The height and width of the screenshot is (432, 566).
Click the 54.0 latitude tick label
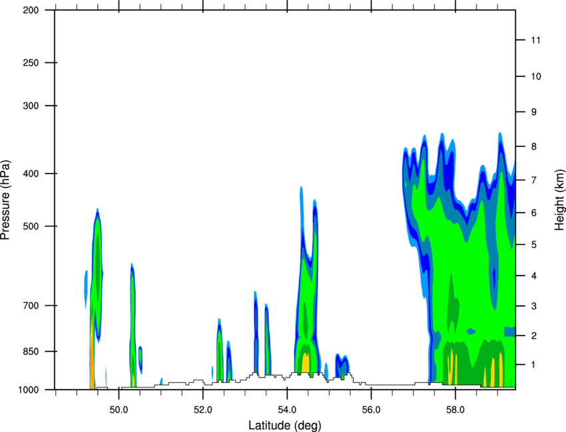click(x=287, y=410)
